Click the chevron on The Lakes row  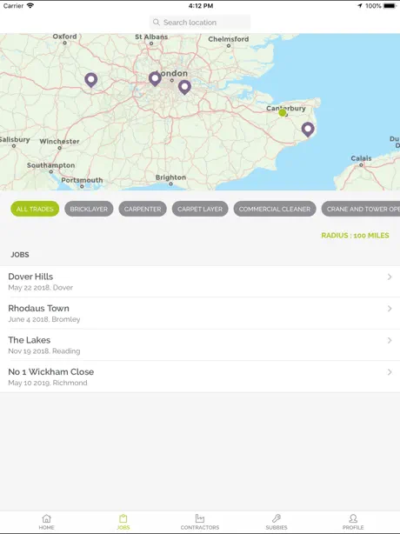pyautogui.click(x=390, y=340)
